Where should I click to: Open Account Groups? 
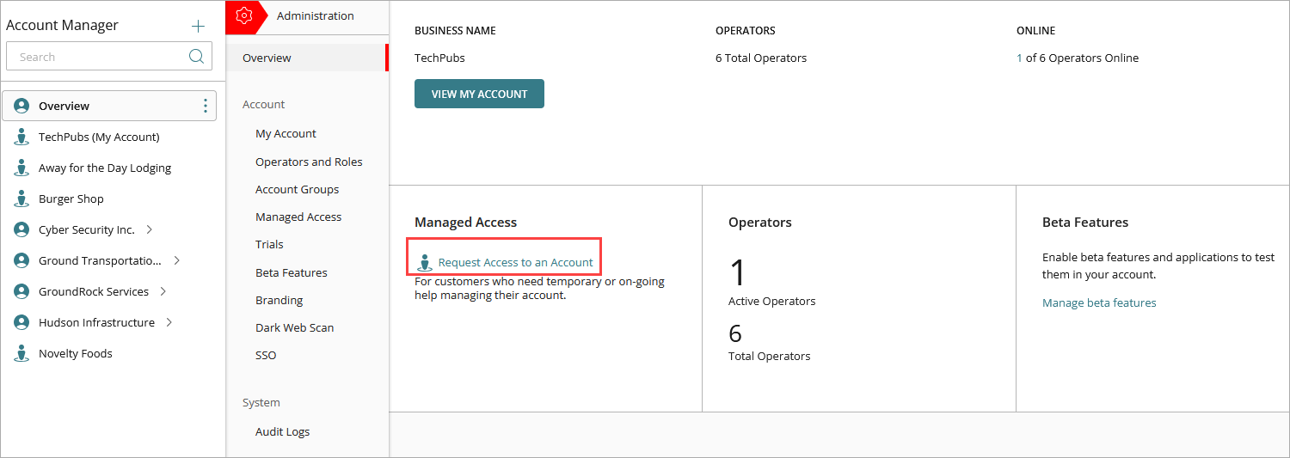click(297, 189)
